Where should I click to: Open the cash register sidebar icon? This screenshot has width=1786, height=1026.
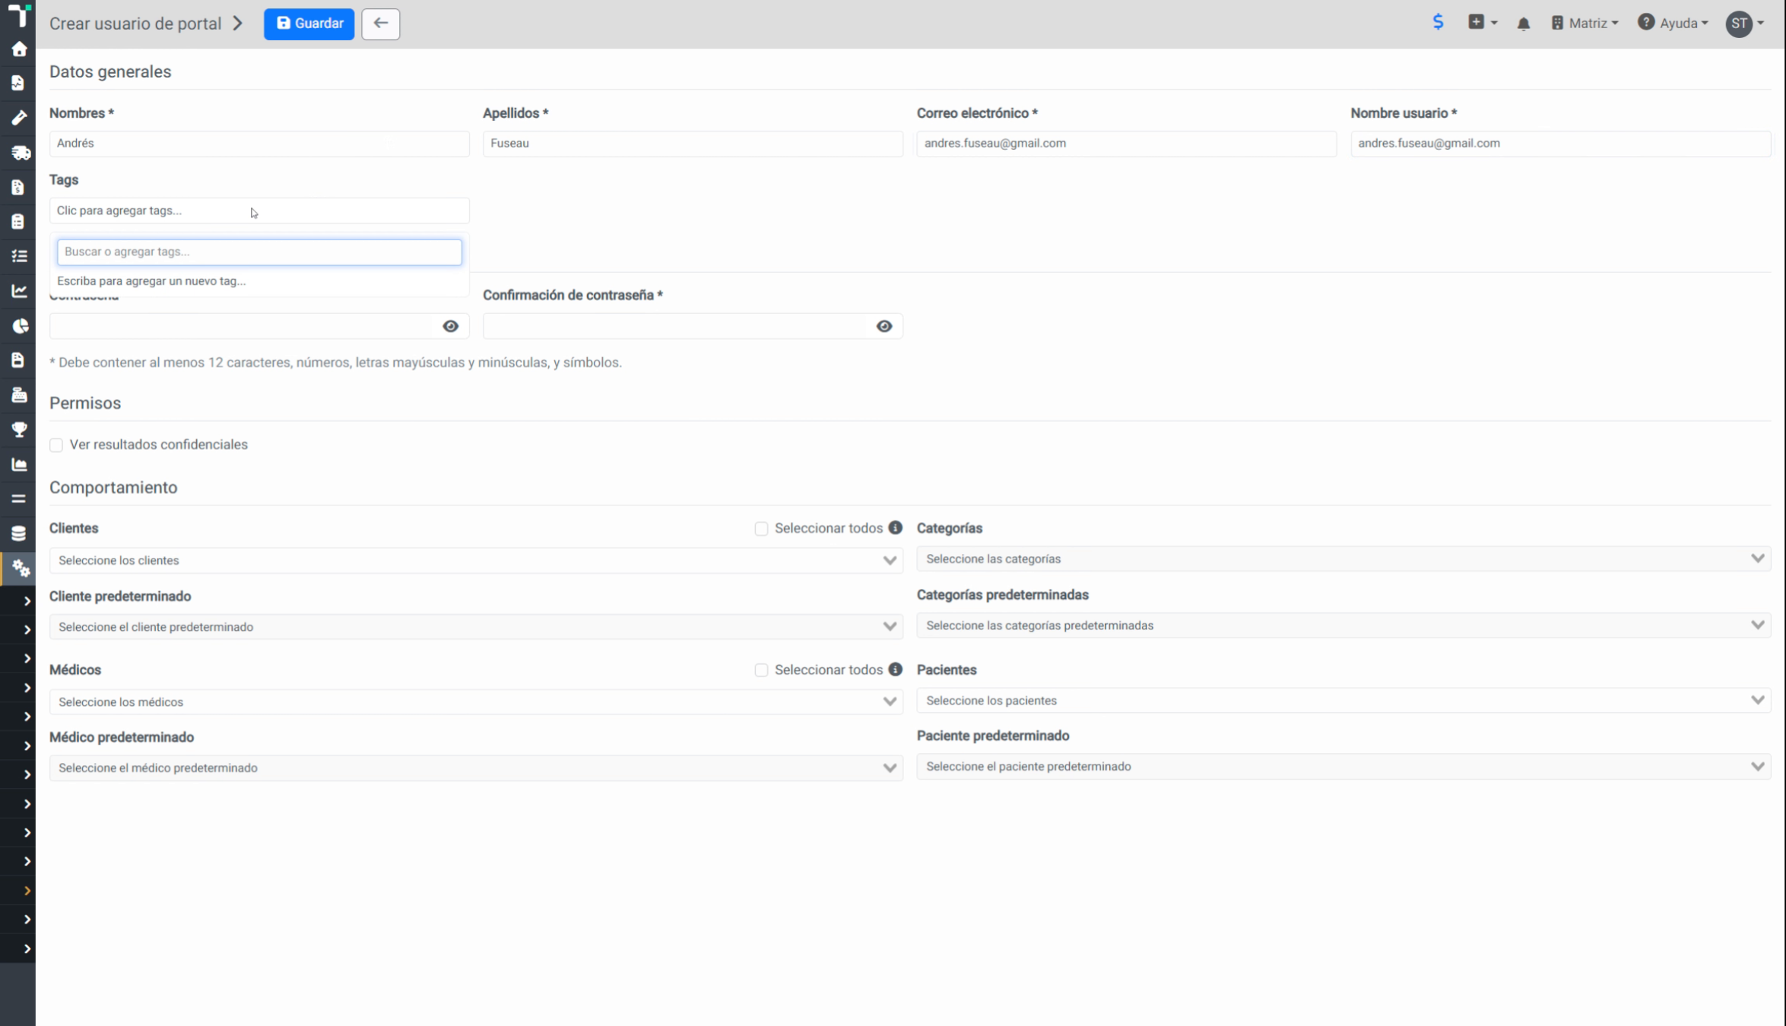point(18,394)
